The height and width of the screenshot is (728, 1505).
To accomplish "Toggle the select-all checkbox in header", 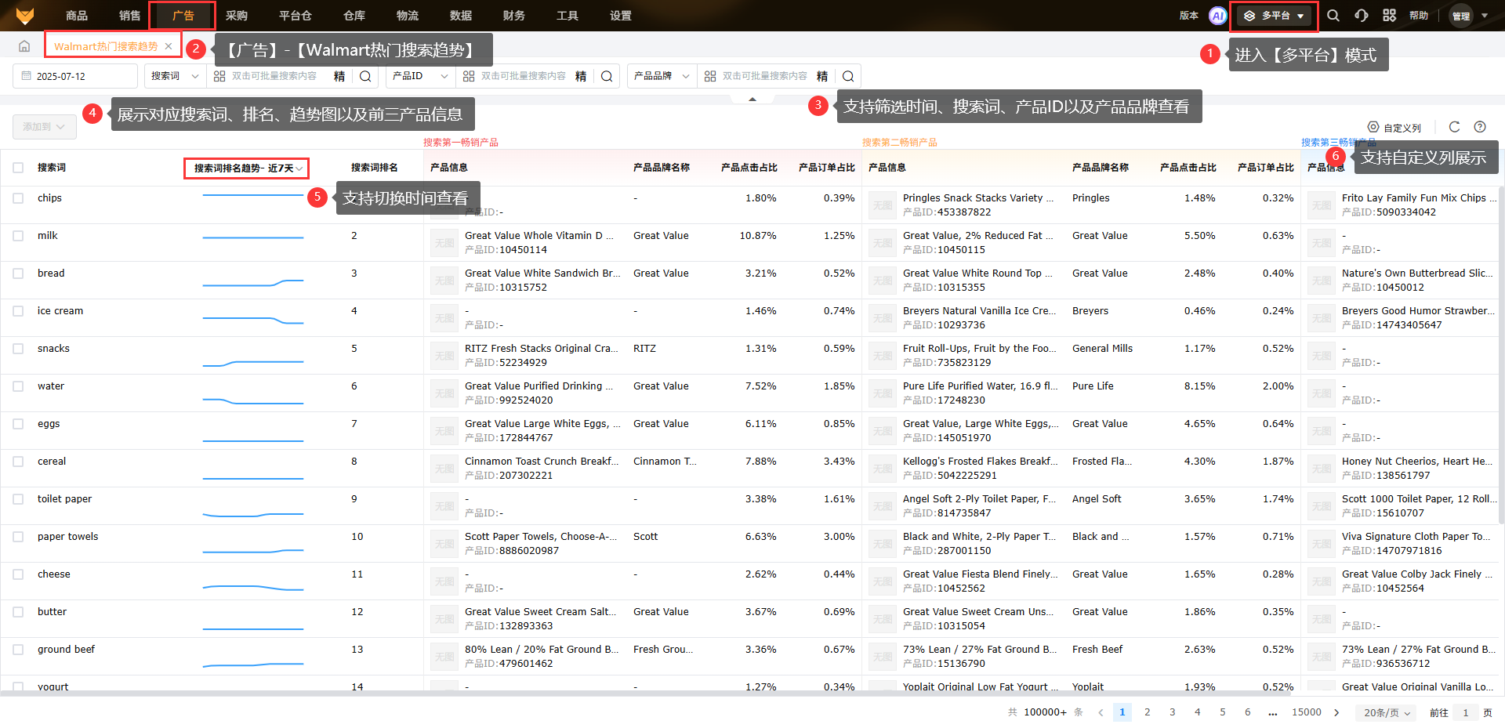I will point(18,168).
